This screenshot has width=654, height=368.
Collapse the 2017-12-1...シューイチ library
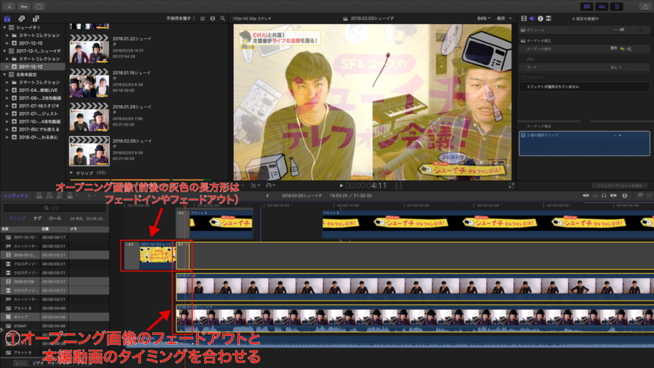click(4, 51)
